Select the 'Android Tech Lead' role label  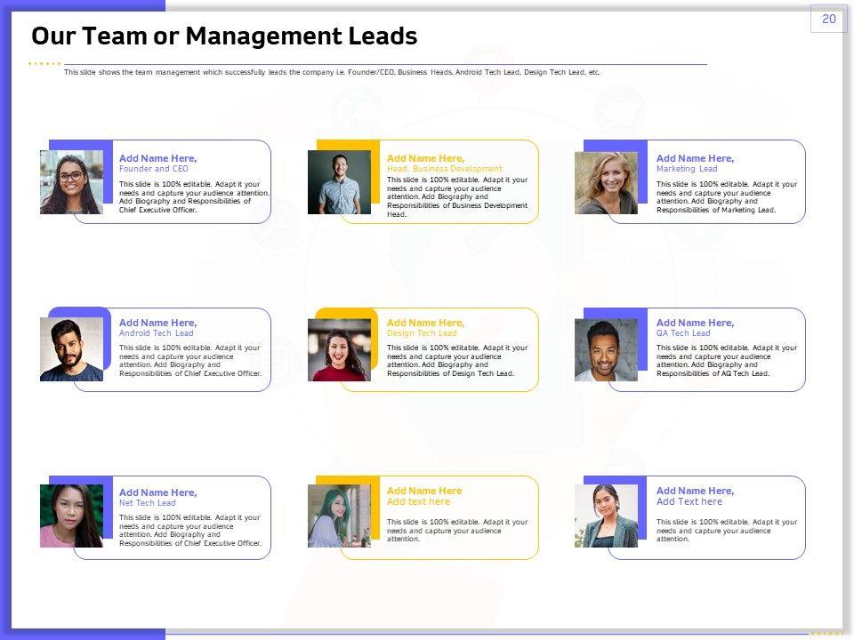click(156, 333)
